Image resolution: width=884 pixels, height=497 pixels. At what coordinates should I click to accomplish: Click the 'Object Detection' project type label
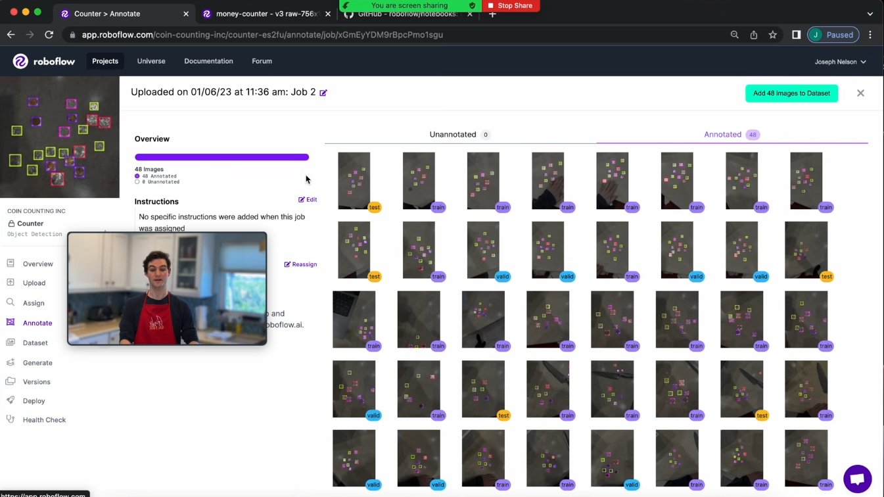pos(35,234)
